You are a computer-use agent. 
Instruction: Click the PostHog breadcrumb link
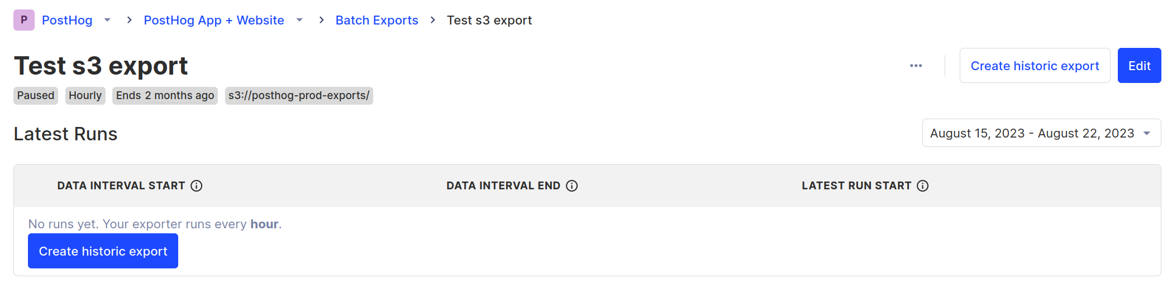click(x=67, y=20)
